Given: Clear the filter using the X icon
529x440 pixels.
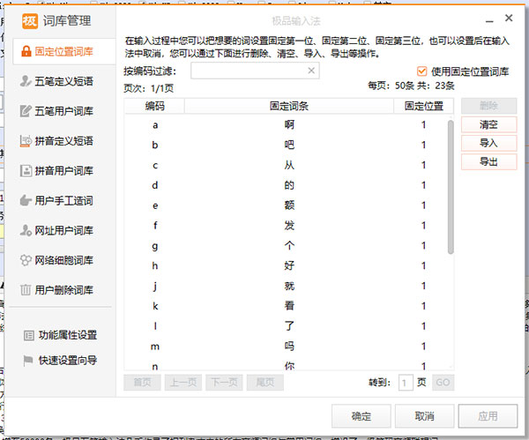Looking at the screenshot, I should point(310,71).
